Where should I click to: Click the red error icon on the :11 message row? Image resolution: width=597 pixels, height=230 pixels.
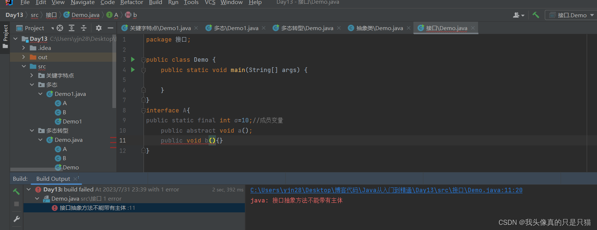55,208
